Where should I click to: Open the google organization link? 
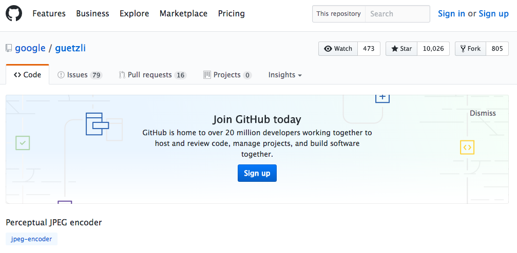click(30, 48)
